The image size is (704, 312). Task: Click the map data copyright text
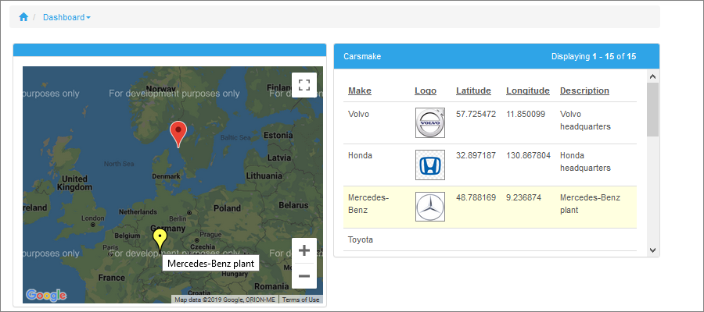[x=225, y=300]
